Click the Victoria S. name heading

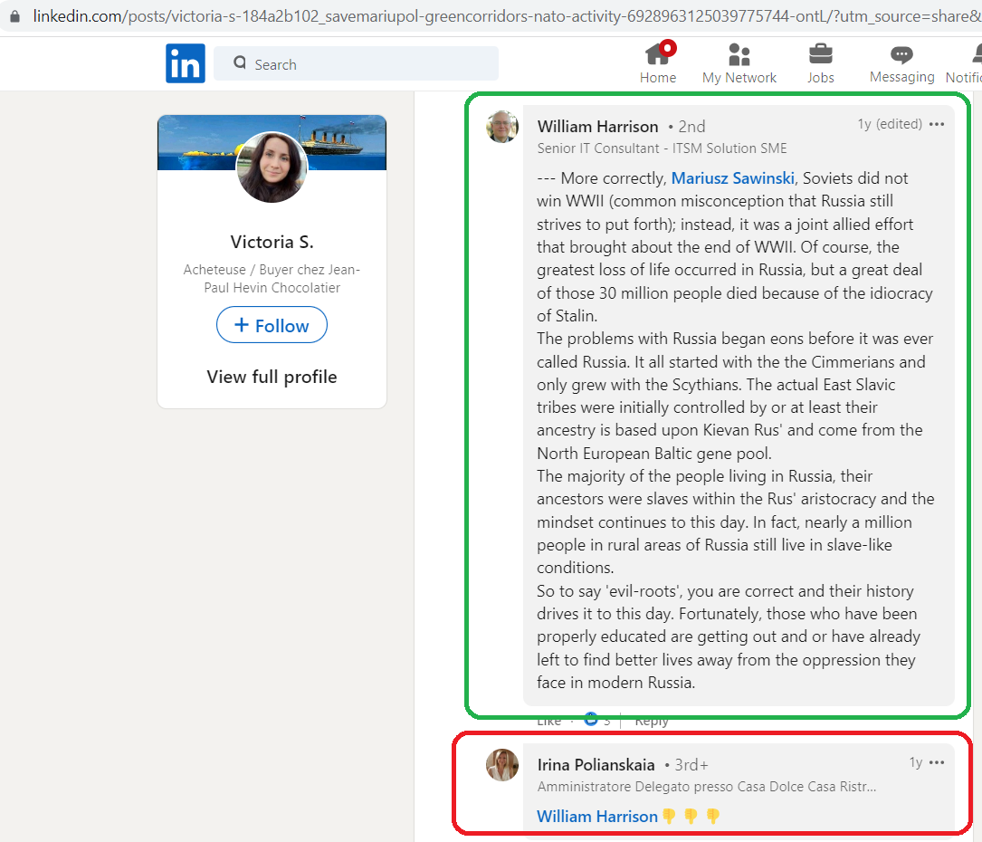[x=272, y=242]
